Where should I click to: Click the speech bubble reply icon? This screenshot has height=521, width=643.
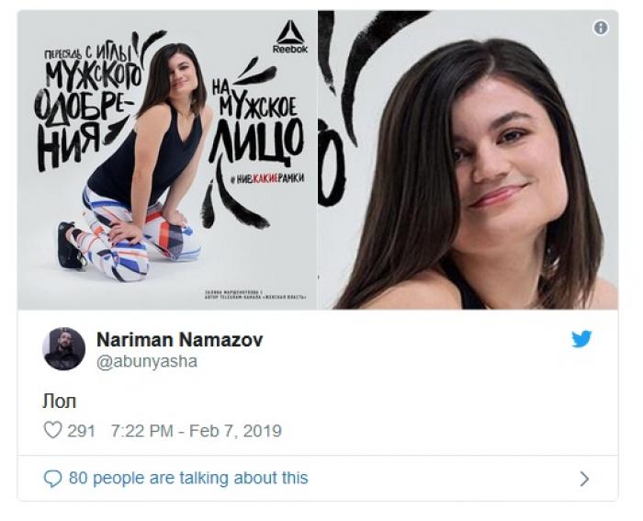click(52, 479)
